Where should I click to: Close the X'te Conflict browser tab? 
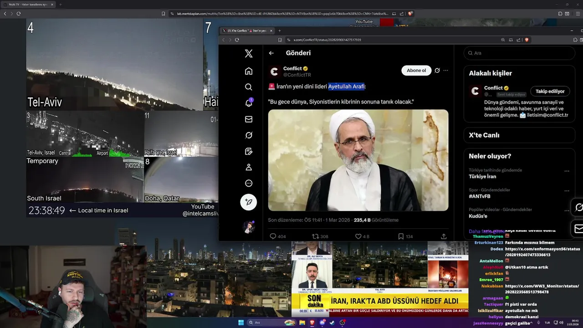(x=271, y=31)
